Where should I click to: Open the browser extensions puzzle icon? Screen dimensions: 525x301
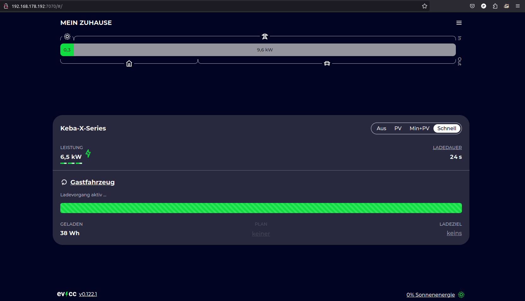tap(495, 6)
